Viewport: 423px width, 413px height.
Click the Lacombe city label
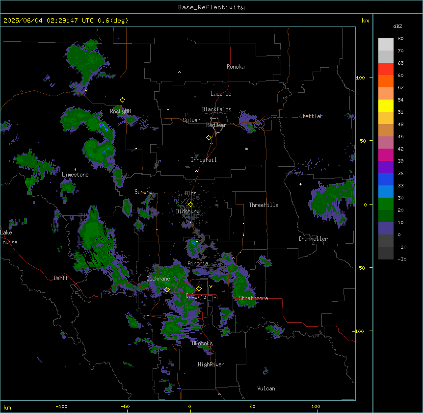221,94
